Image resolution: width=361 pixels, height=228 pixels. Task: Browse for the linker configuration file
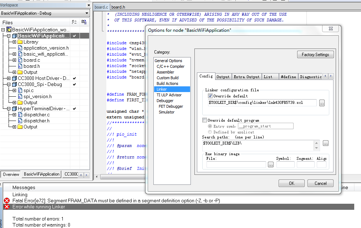(322, 103)
